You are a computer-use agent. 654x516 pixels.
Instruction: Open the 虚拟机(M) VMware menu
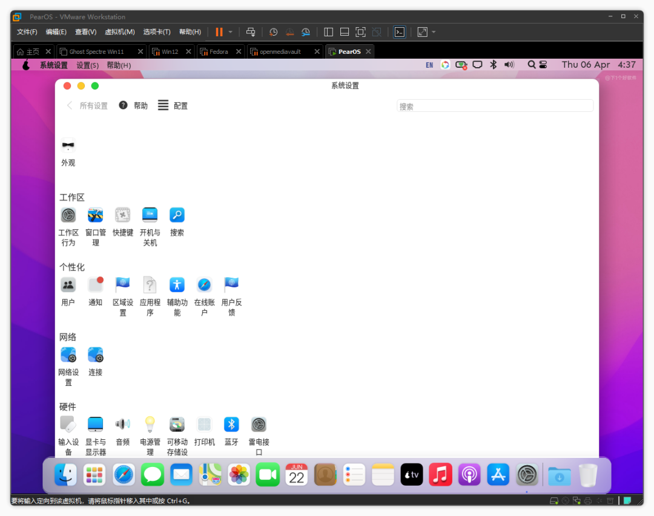tap(120, 32)
